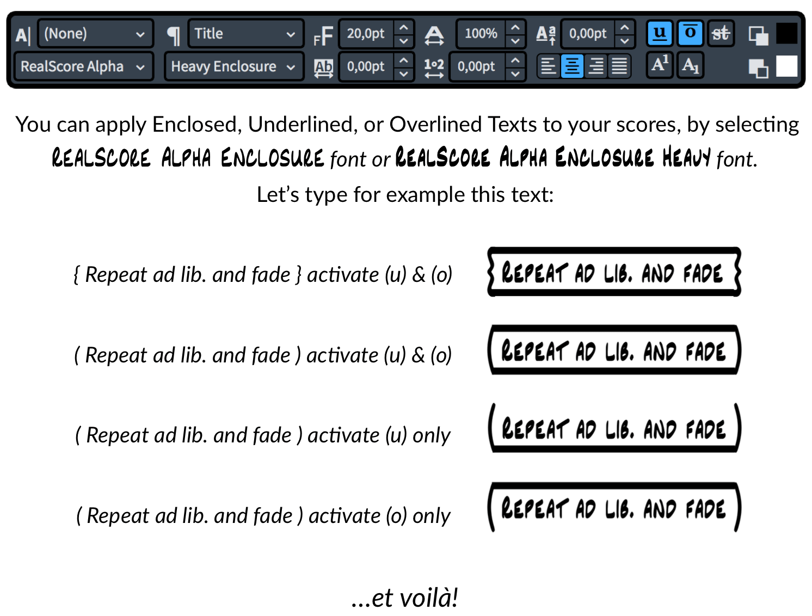Open the RealScore Alpha font dropdown

[x=84, y=66]
